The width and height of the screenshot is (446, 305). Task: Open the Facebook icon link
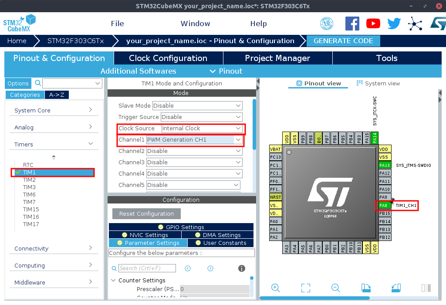[352, 24]
